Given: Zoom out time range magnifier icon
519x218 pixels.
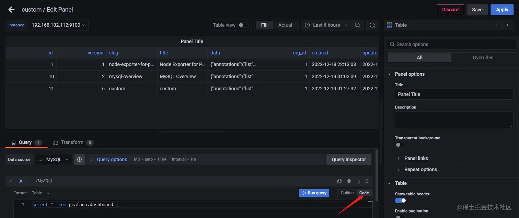Looking at the screenshot, I should 357,25.
